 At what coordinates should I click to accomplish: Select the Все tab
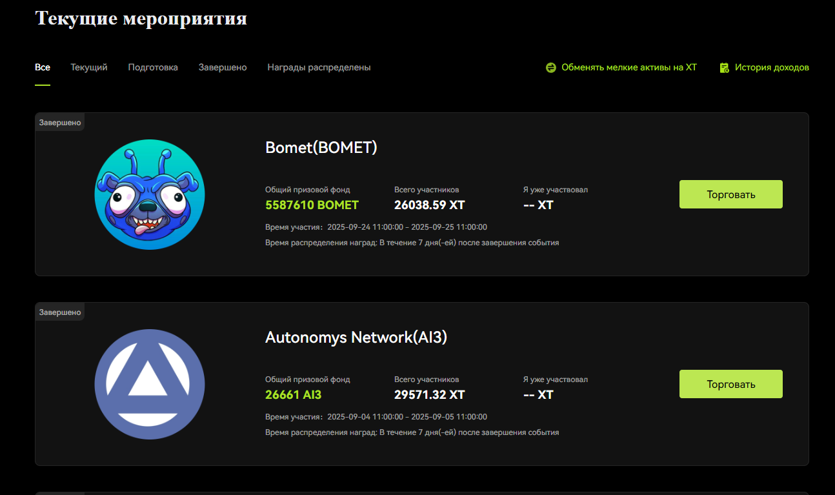(43, 67)
